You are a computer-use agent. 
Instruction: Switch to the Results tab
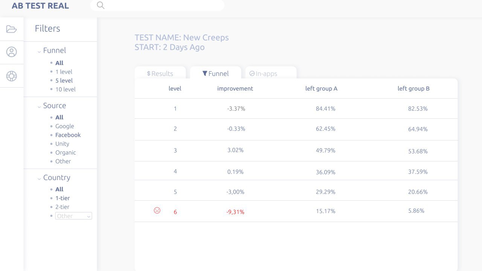tap(160, 73)
